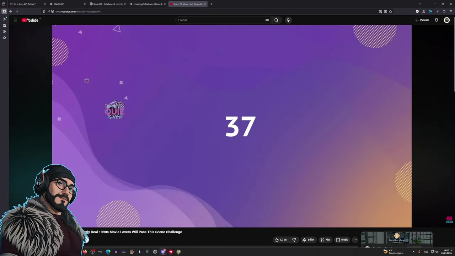Screen dimensions: 455x256
Task: Click the Uložit save button
Action: tap(342, 240)
